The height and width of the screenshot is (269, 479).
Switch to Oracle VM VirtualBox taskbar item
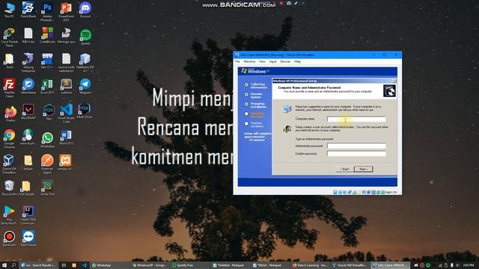pos(350,265)
